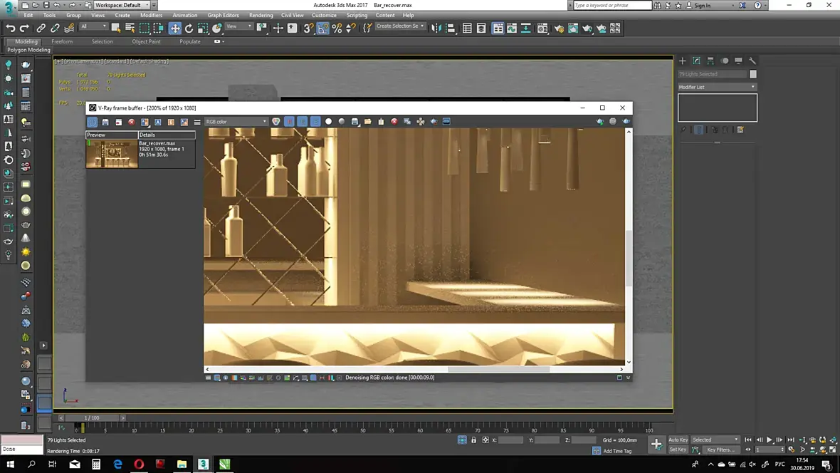Open Key Filters dialog
This screenshot has width=840, height=473.
720,449
